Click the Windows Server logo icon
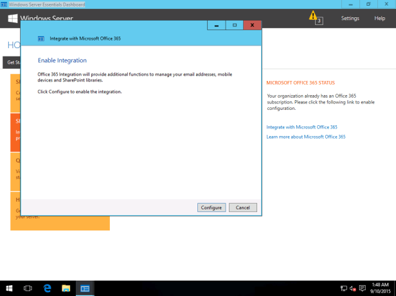The height and width of the screenshot is (296, 396). (12, 19)
